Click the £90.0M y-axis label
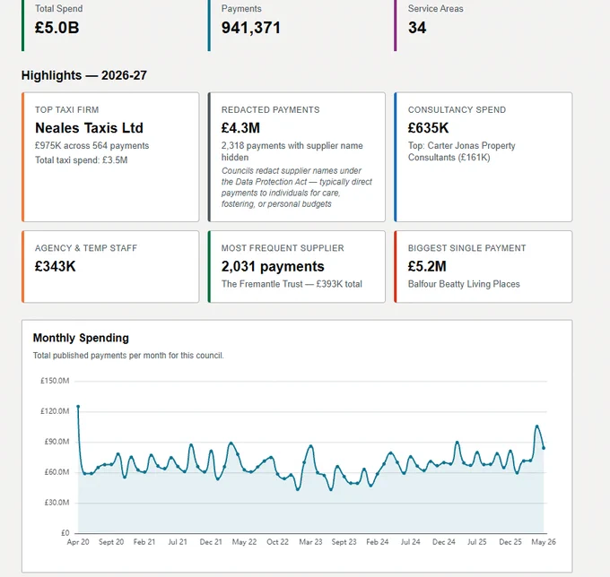This screenshot has width=610, height=577. (57, 442)
